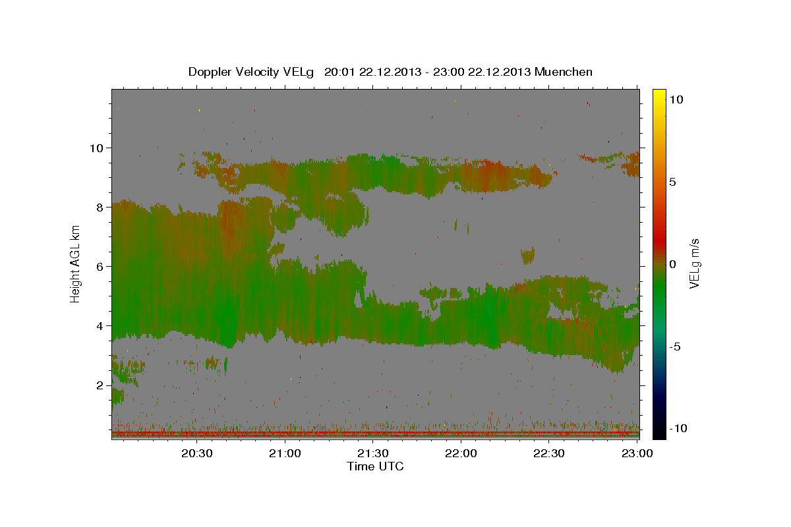Screen dimensions: 791x527
Task: Click the 'VELg m/s' colorbar label
Action: click(694, 263)
